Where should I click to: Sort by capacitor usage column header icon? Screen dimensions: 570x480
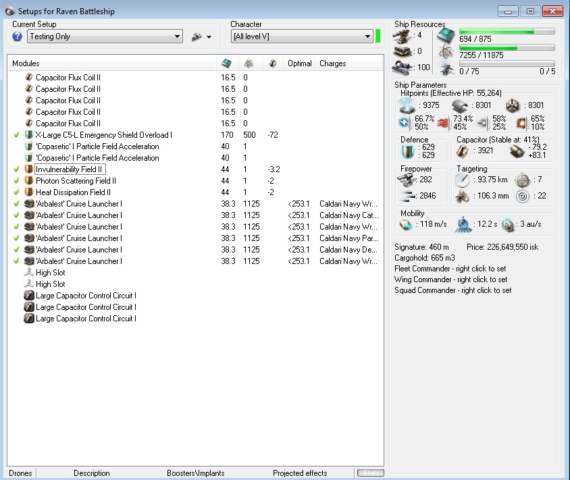273,63
